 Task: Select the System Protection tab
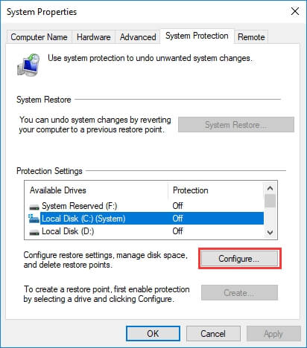[x=197, y=36]
